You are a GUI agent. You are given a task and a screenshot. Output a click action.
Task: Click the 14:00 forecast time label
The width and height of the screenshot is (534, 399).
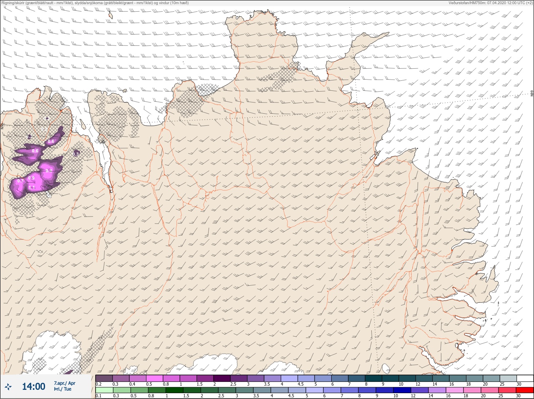[33, 387]
